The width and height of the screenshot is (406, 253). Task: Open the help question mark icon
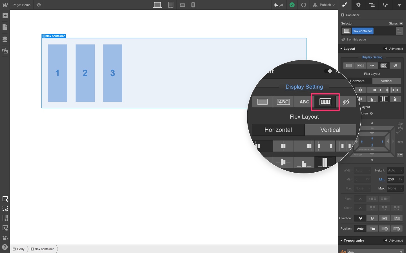(5, 247)
